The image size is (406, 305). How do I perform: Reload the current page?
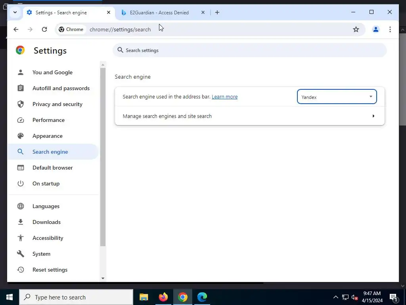pos(44,29)
